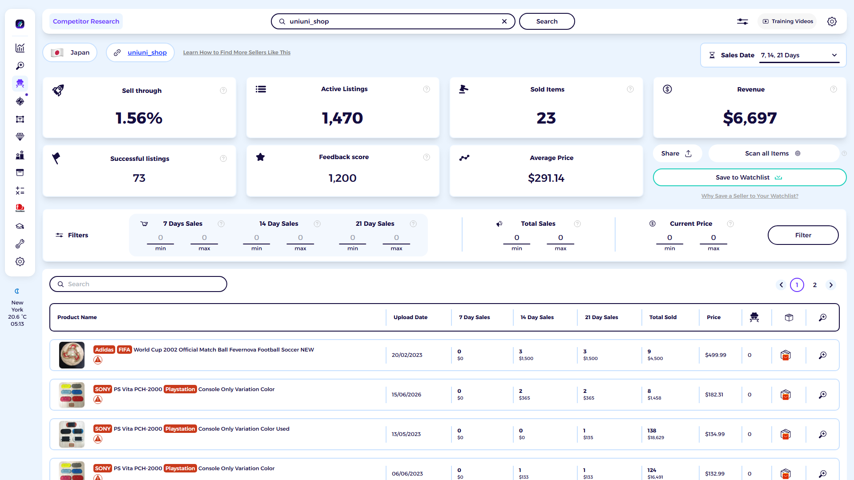
Task: Open the diamond sidebar icon
Action: click(20, 137)
